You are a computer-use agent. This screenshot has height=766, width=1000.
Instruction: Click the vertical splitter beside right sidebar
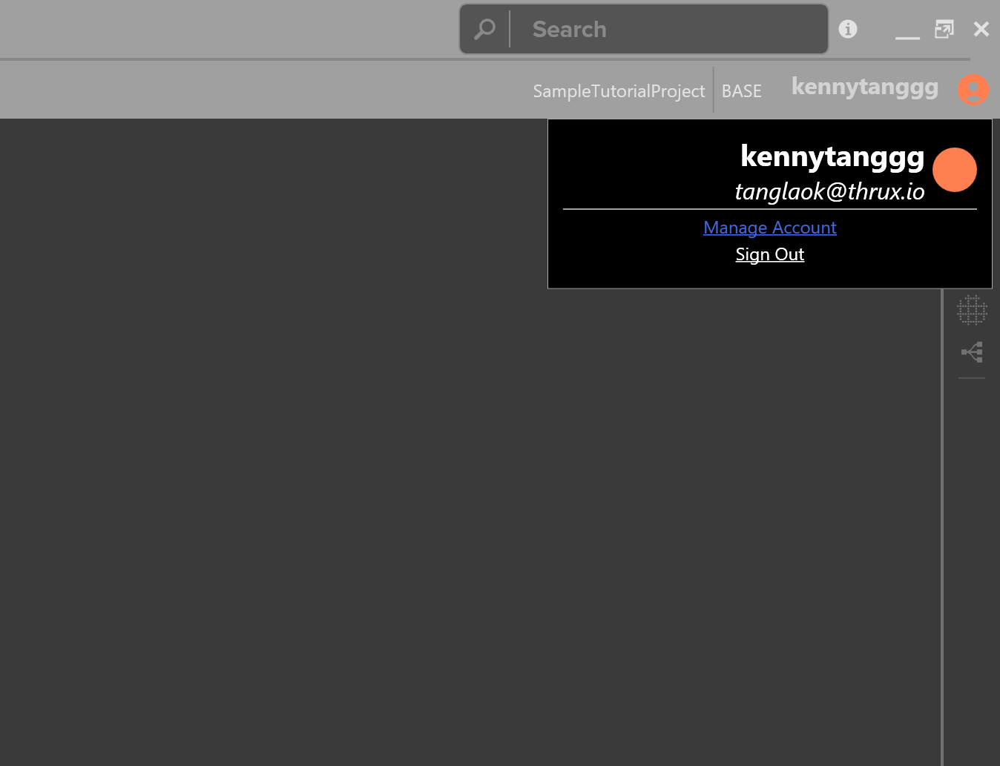[x=942, y=526]
